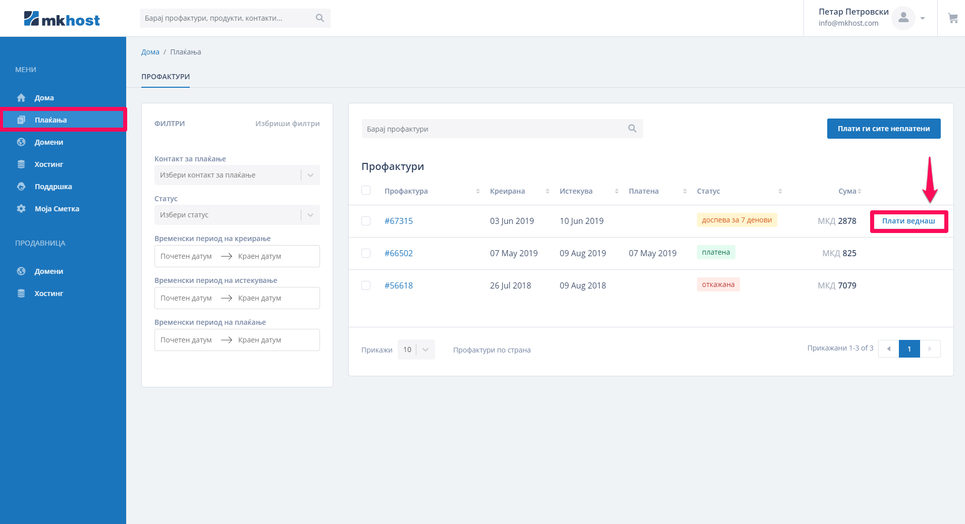
Task: Select the checkbox for invoice #66502
Action: pos(366,253)
